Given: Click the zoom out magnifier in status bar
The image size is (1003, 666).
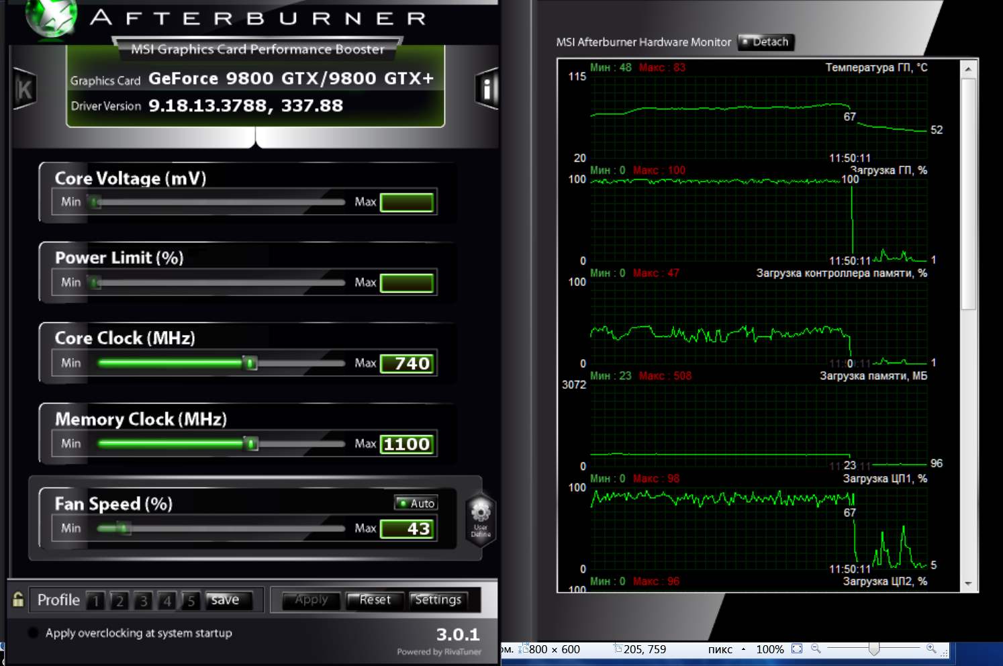Looking at the screenshot, I should tap(816, 649).
